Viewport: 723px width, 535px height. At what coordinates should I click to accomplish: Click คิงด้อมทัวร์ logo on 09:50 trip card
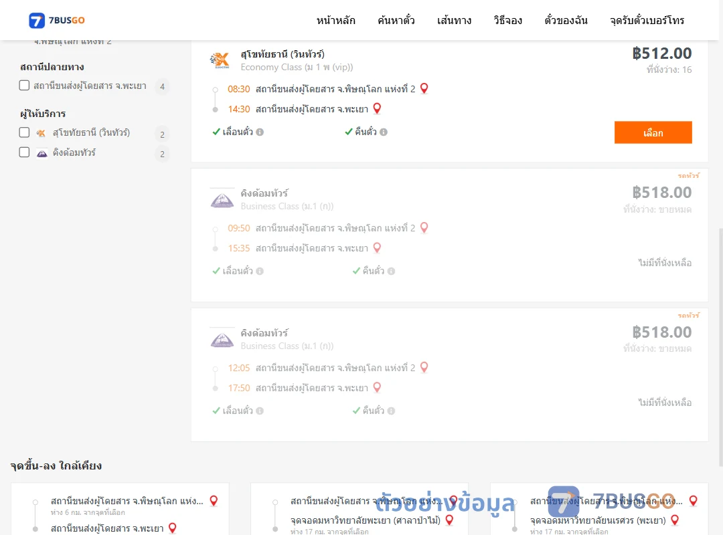tap(222, 199)
